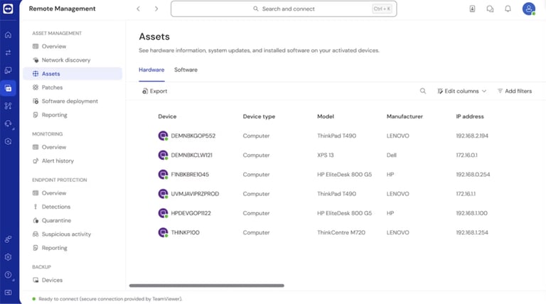
Task: Switch to the Software tab
Action: [x=186, y=70]
